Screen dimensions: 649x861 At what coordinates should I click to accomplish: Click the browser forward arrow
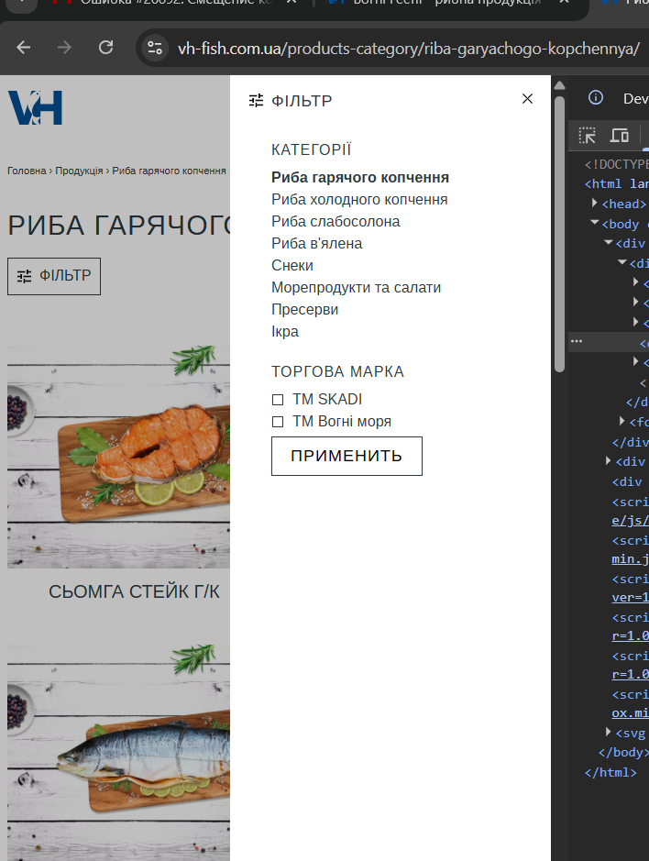[64, 48]
